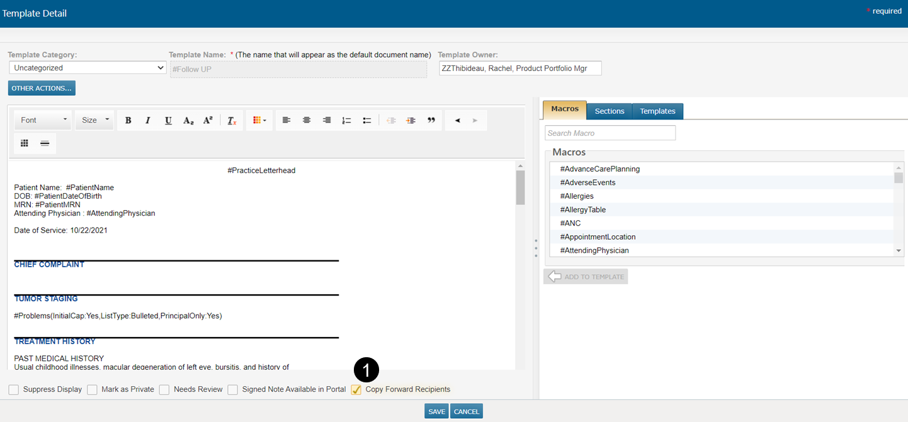This screenshot has height=422, width=908.
Task: Open the Font dropdown
Action: [43, 120]
